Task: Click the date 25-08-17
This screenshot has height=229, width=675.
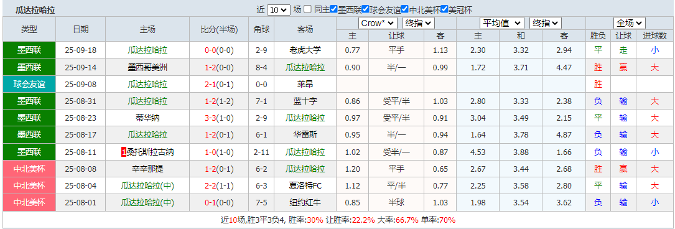Action: click(80, 135)
